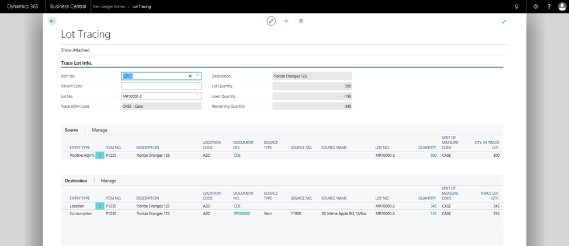Image resolution: width=569 pixels, height=246 pixels.
Task: Select the Lot Tracing breadcrumb
Action: (142, 6)
